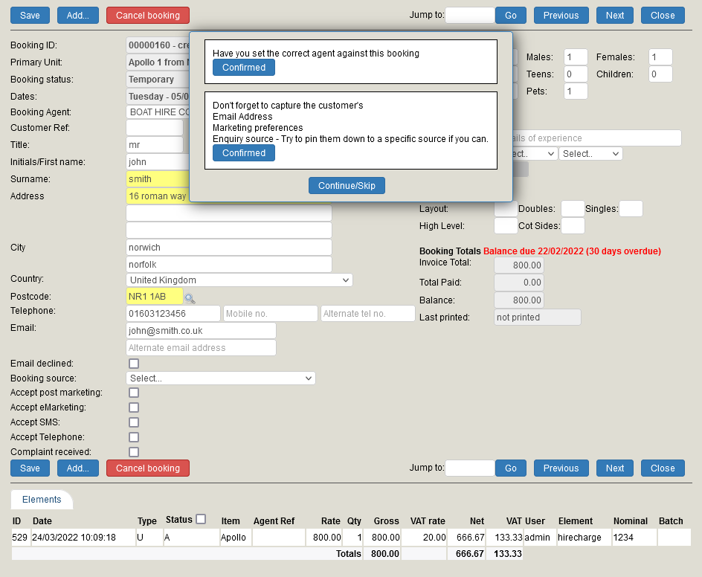Enable Accept post marketing checkbox
Viewport: 702px width, 577px height.
tap(134, 393)
